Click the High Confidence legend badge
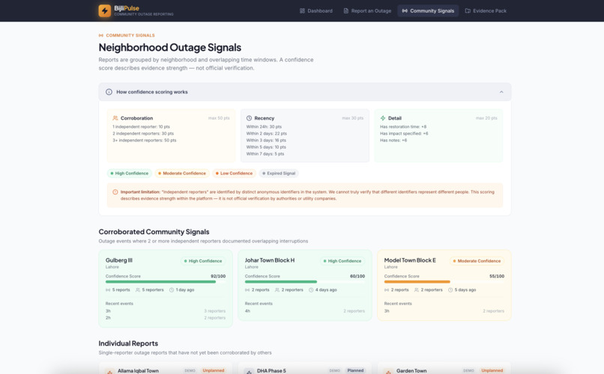The width and height of the screenshot is (604, 374). [x=130, y=174]
